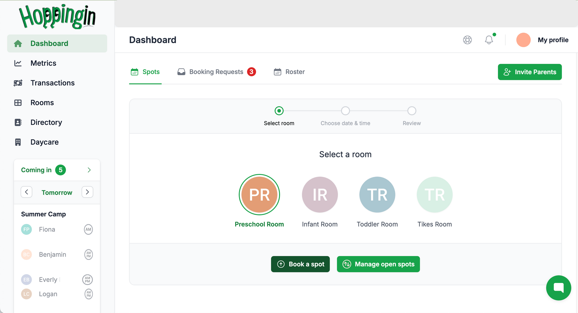Image resolution: width=578 pixels, height=313 pixels.
Task: Choose the Tikes Room option
Action: pos(434,195)
